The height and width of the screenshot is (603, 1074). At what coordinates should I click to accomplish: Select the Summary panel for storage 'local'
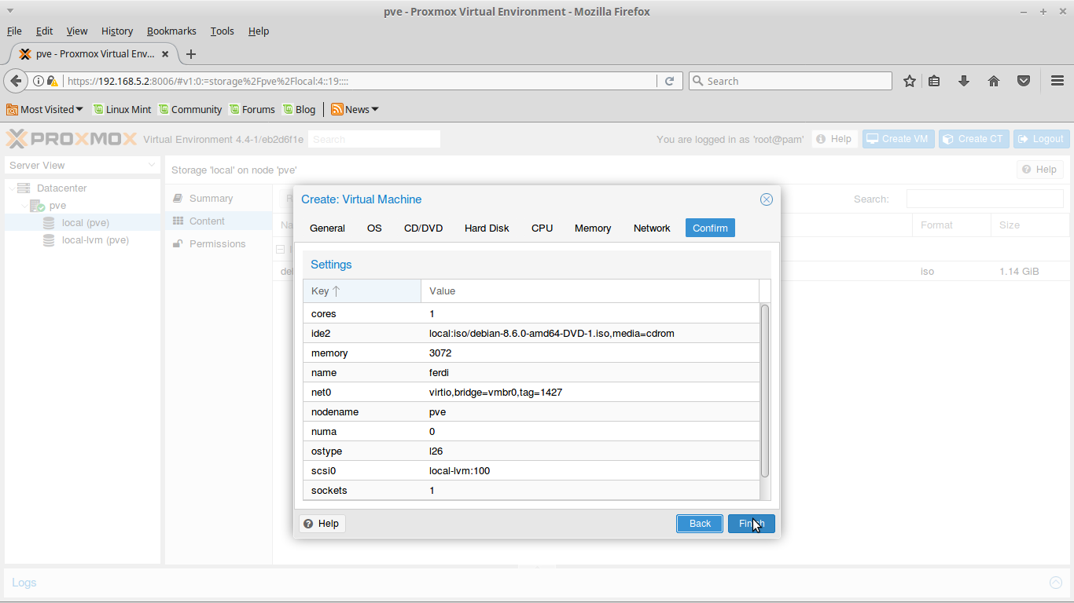pyautogui.click(x=209, y=198)
